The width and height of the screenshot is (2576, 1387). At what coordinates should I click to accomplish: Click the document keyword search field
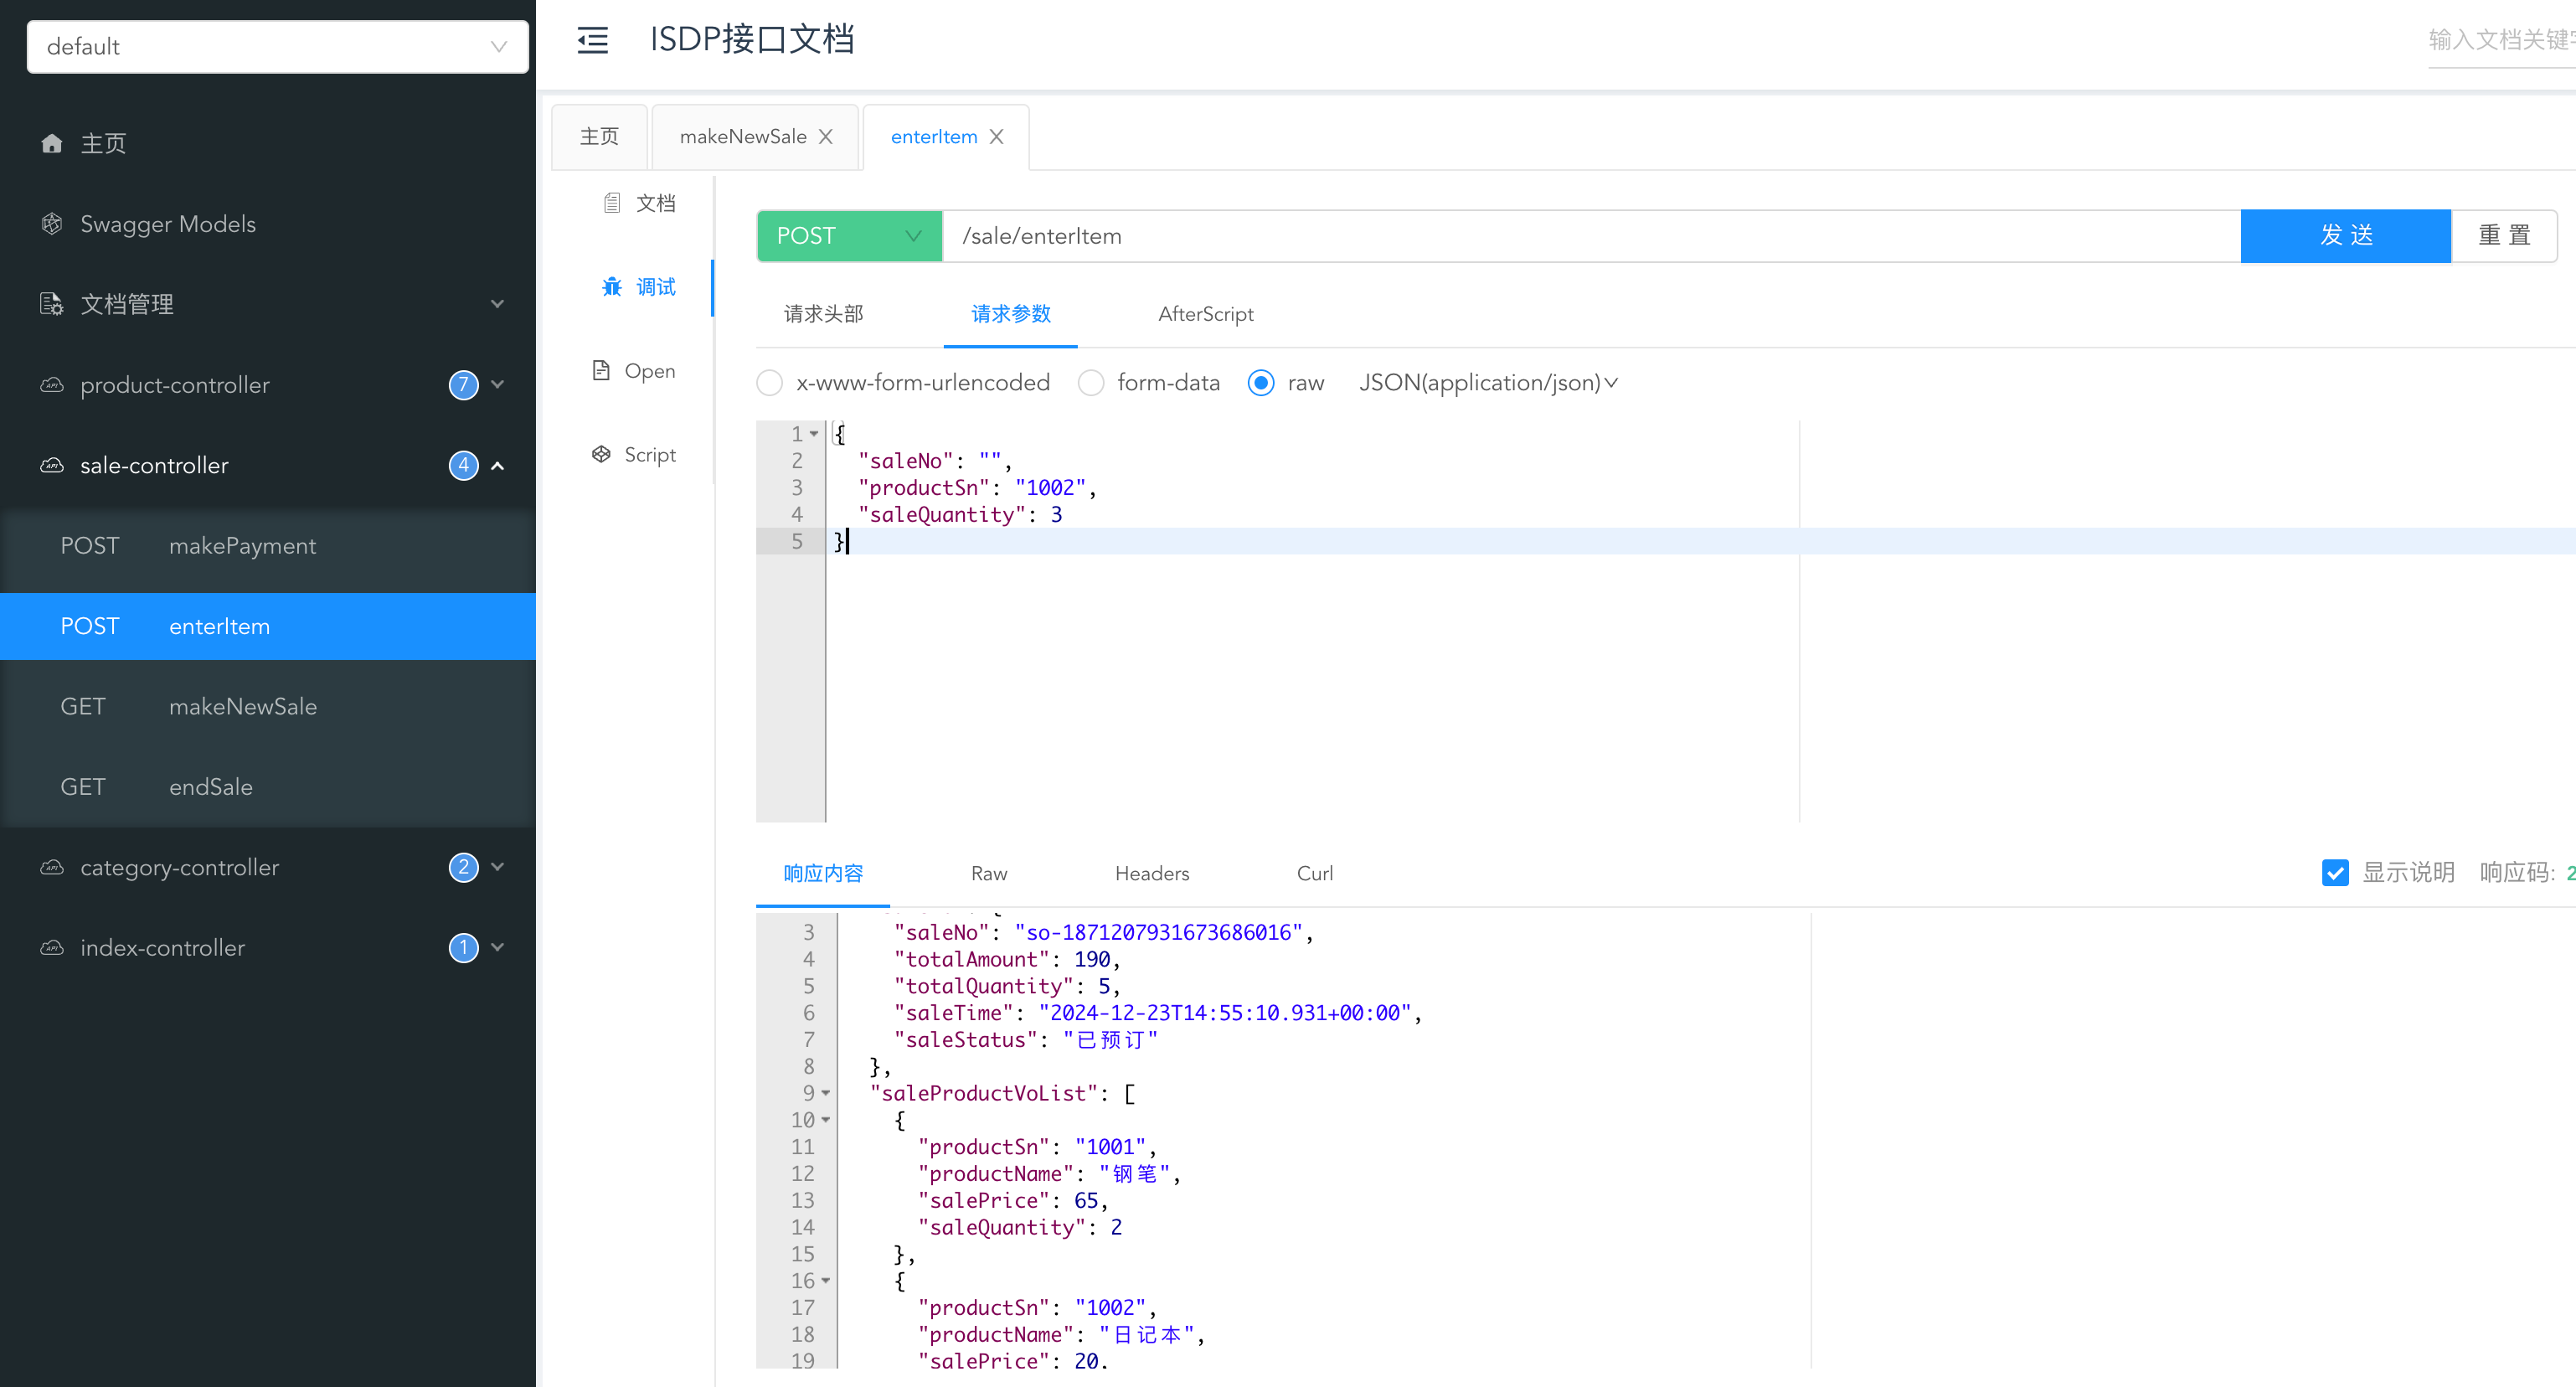(x=2502, y=40)
